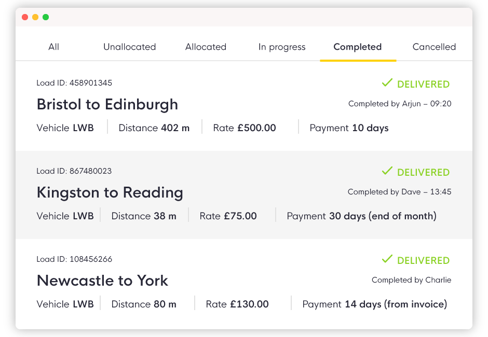Click the yellow minimize window button

point(35,17)
